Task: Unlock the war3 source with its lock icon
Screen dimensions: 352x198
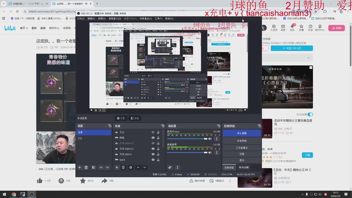Action: click(158, 160)
